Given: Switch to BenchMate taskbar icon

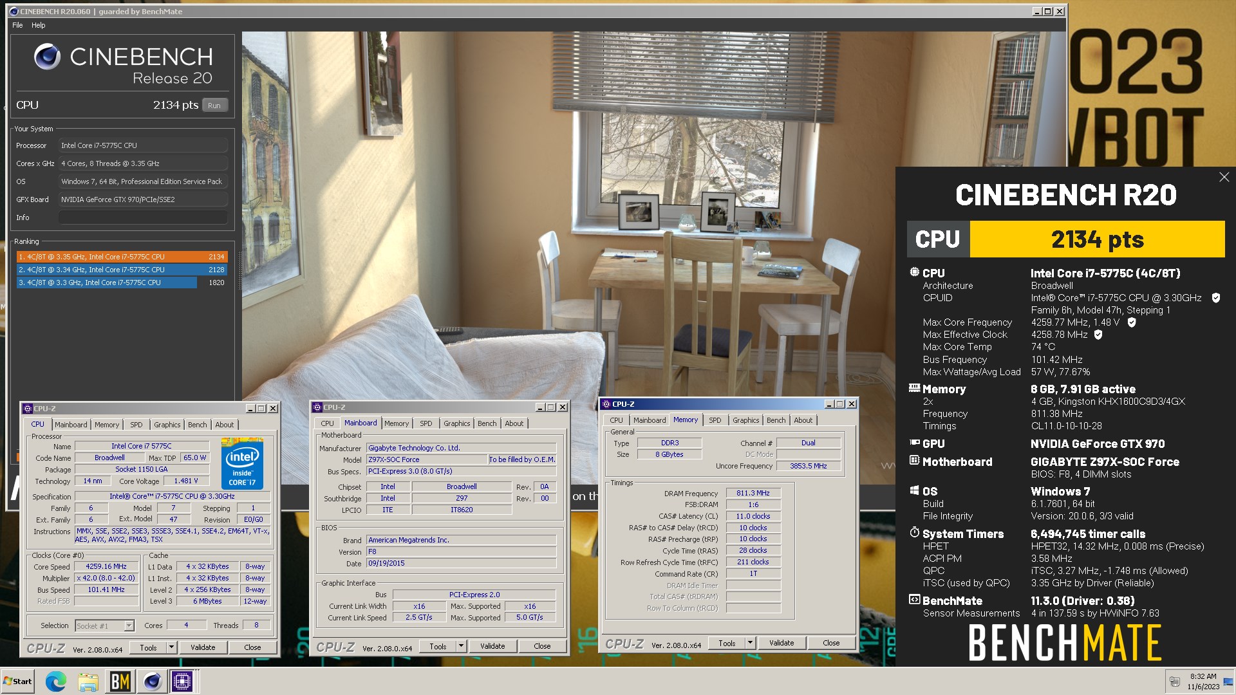Looking at the screenshot, I should pos(120,681).
